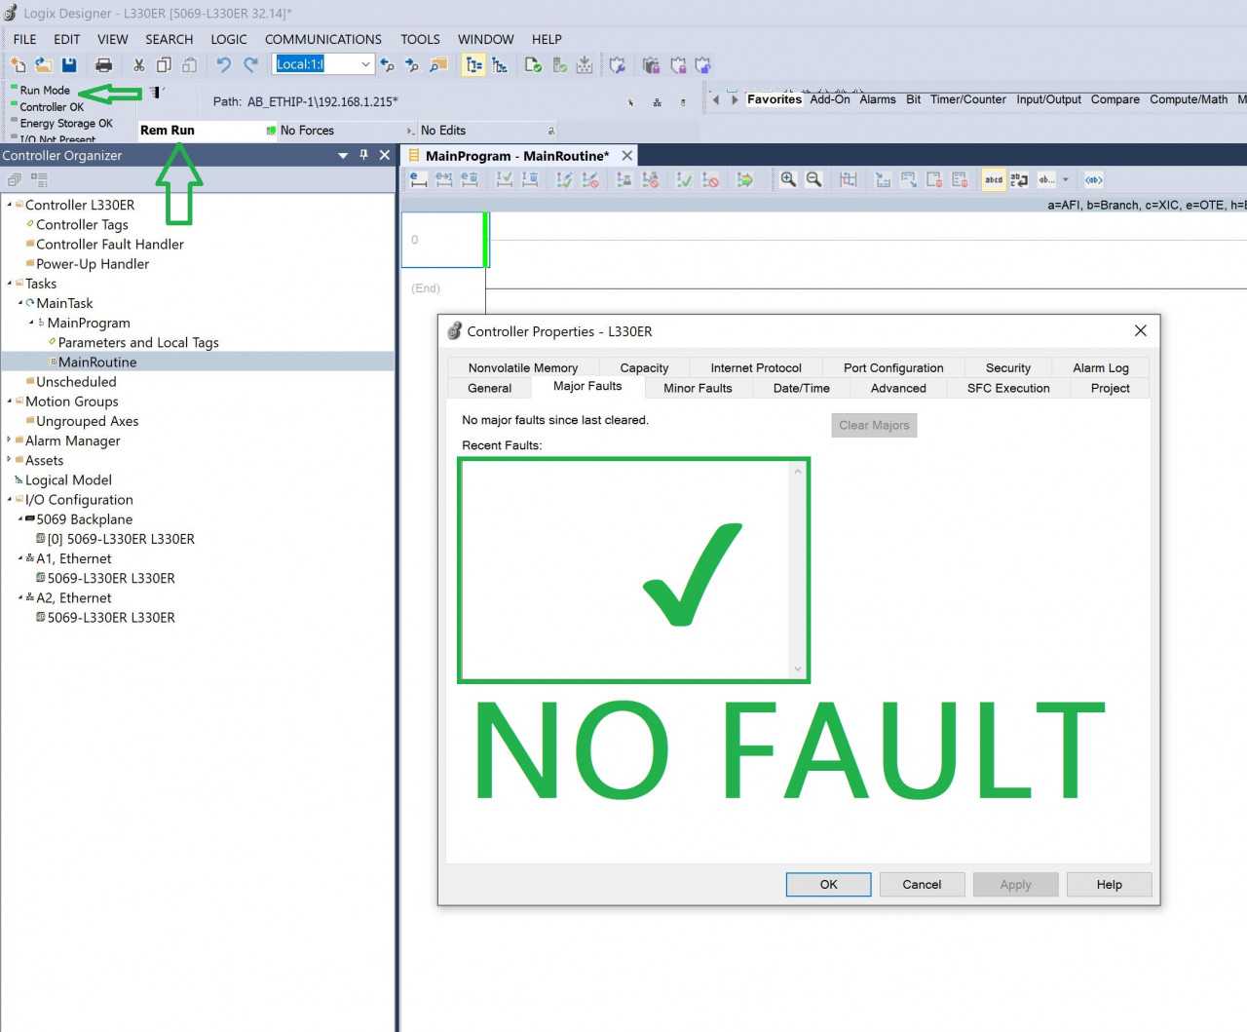Click the list view icon in Controller Organizer

point(39,179)
